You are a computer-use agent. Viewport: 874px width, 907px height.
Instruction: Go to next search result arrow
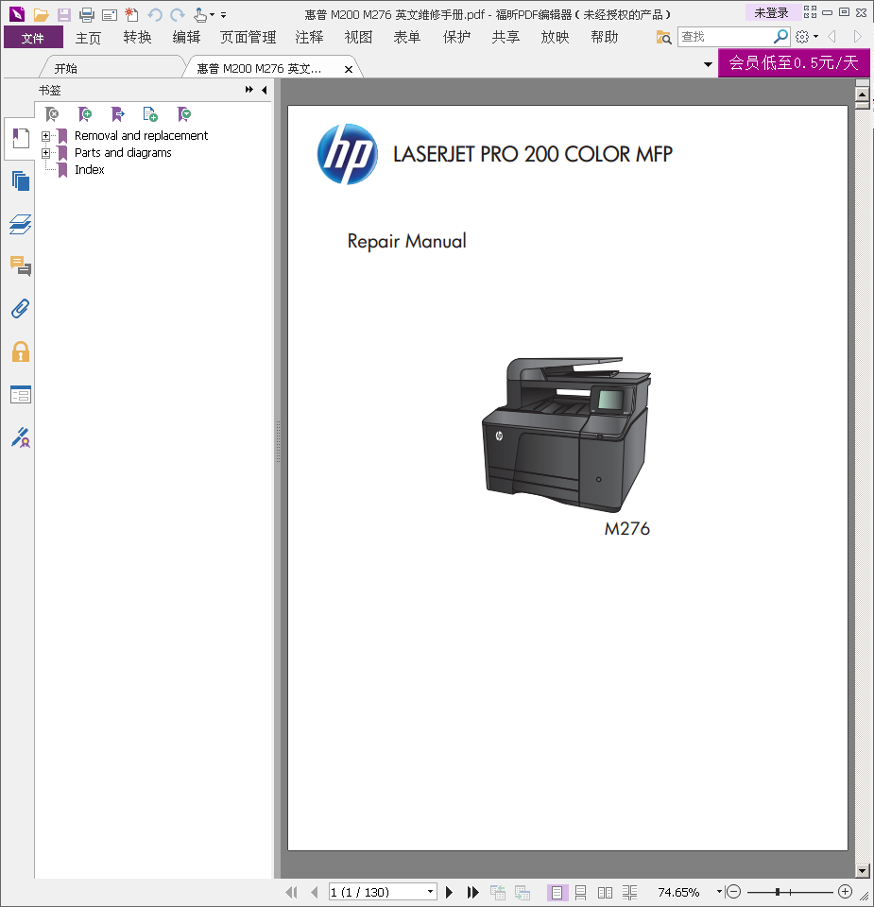point(857,37)
